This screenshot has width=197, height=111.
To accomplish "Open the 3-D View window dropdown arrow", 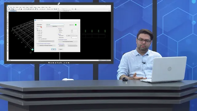I will tap(58, 11).
